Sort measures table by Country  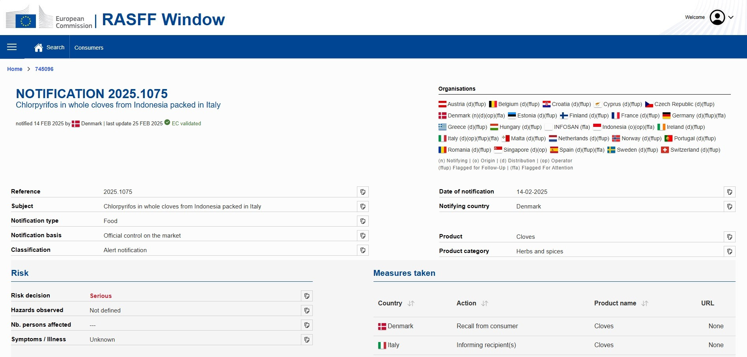411,303
